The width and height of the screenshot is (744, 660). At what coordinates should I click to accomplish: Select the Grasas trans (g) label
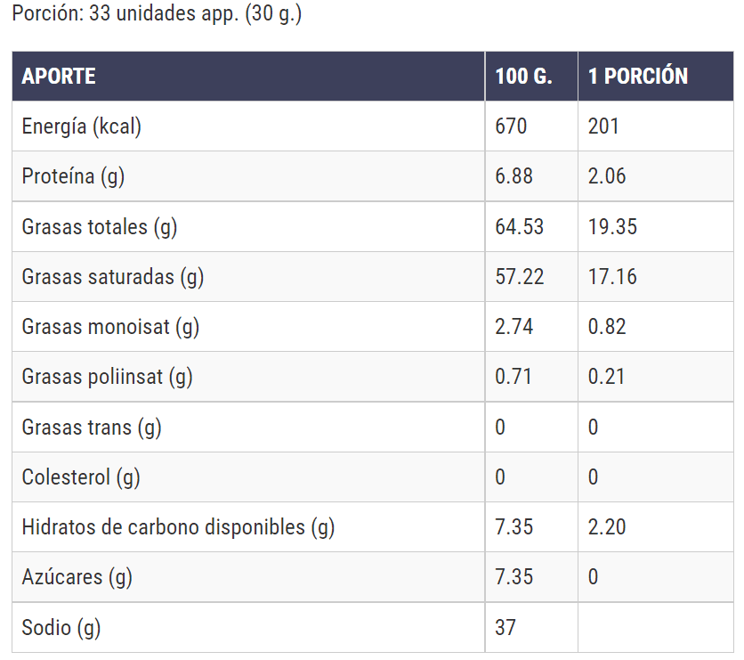(x=92, y=428)
